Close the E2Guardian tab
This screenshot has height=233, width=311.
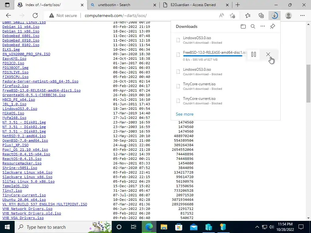click(x=227, y=5)
